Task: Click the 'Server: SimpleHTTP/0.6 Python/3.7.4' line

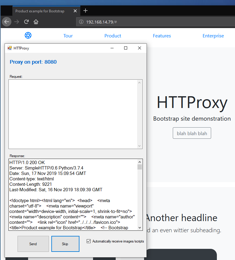Action: pyautogui.click(x=46, y=168)
